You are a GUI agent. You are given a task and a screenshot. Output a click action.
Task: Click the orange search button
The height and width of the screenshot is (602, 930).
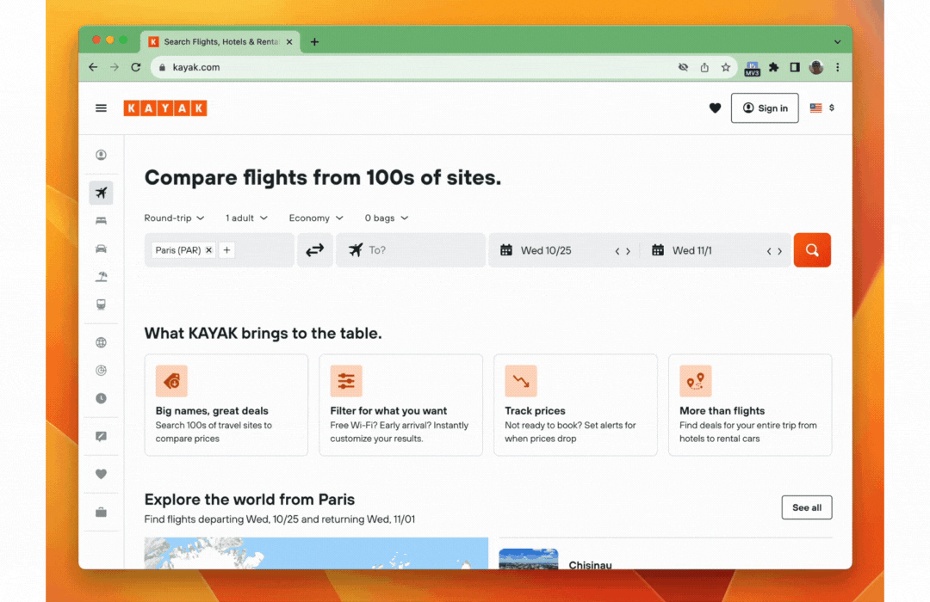click(812, 250)
